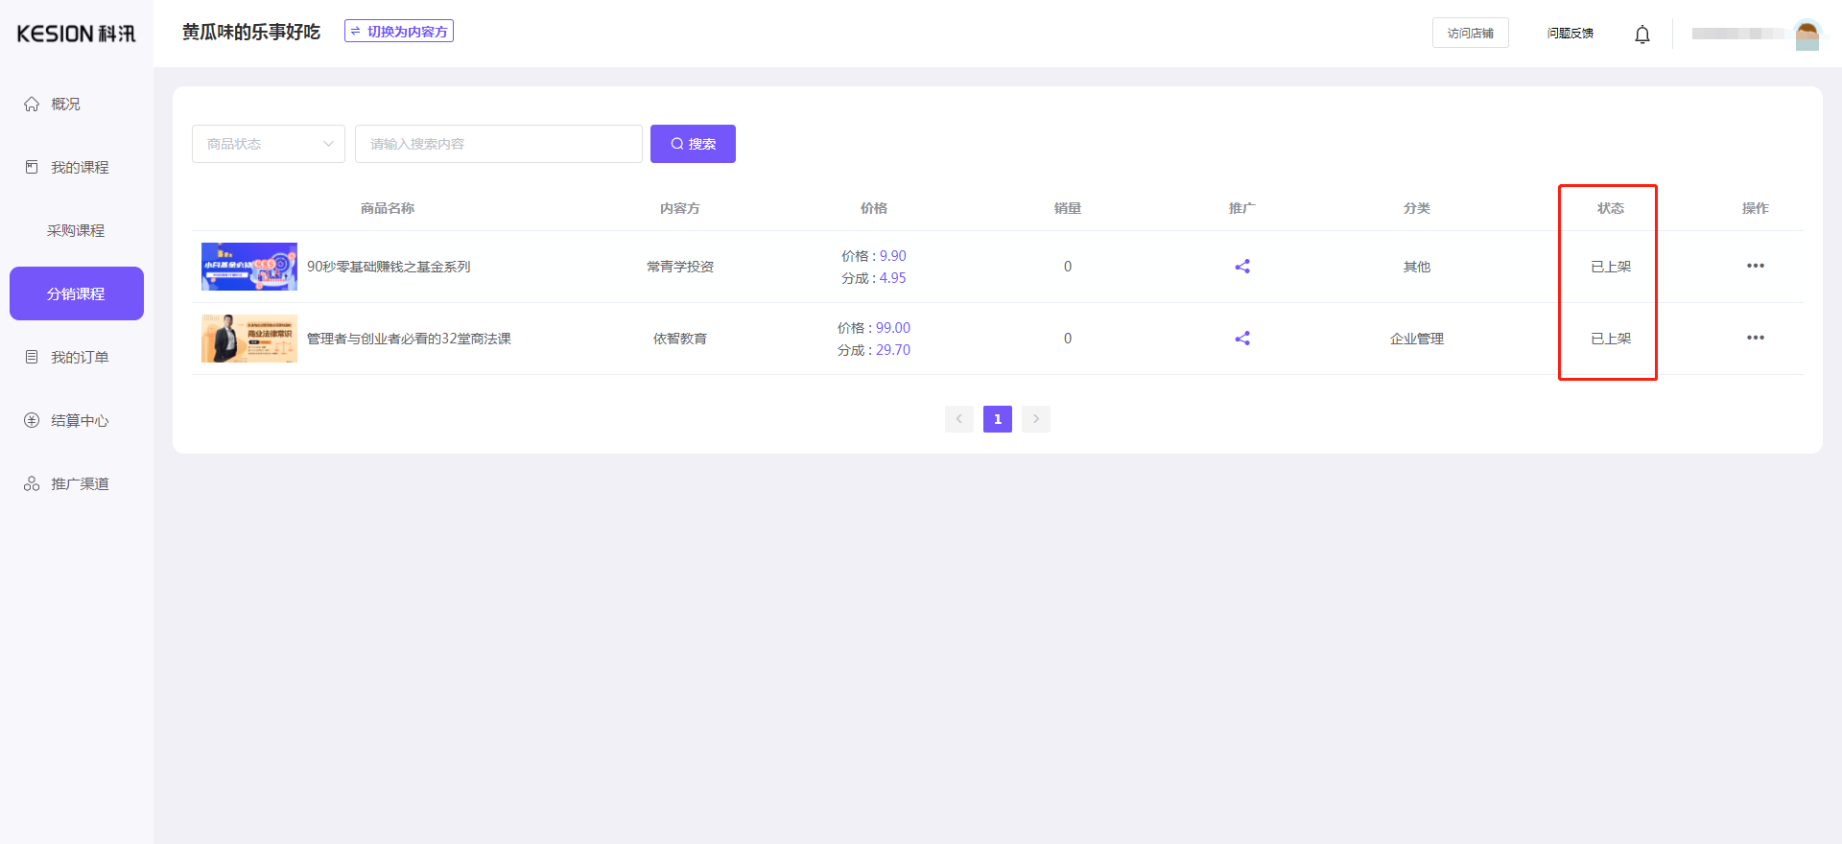This screenshot has width=1842, height=844.
Task: Focus the 请输入搜索内容 search field
Action: (x=498, y=144)
